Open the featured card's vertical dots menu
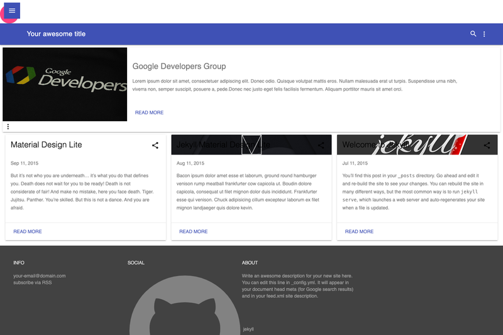Image resolution: width=503 pixels, height=335 pixels. pyautogui.click(x=8, y=126)
